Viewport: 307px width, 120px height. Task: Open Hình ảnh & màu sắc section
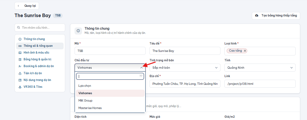(x=40, y=53)
